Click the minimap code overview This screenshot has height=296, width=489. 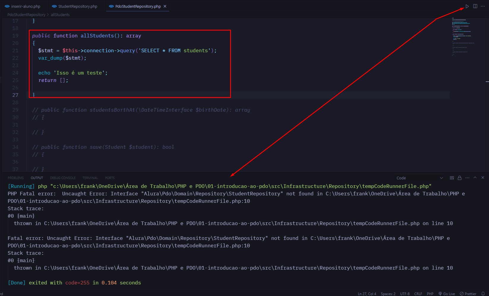[x=463, y=37]
